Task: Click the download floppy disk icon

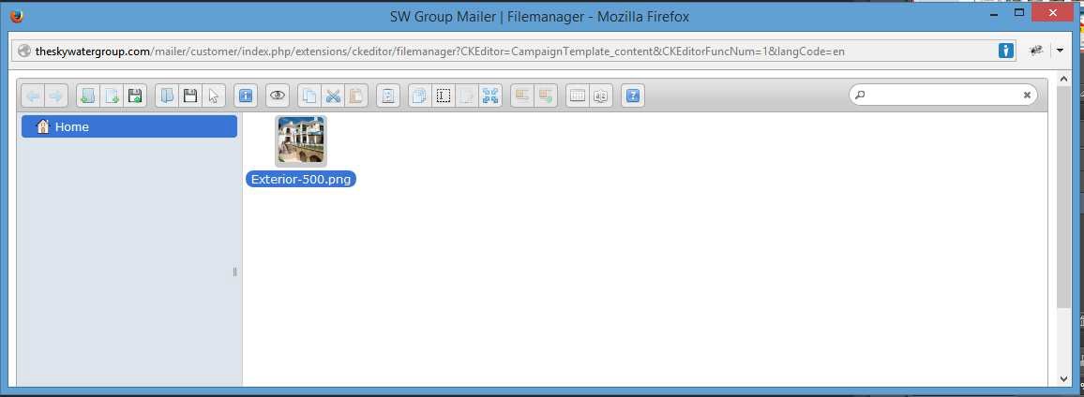Action: point(189,96)
